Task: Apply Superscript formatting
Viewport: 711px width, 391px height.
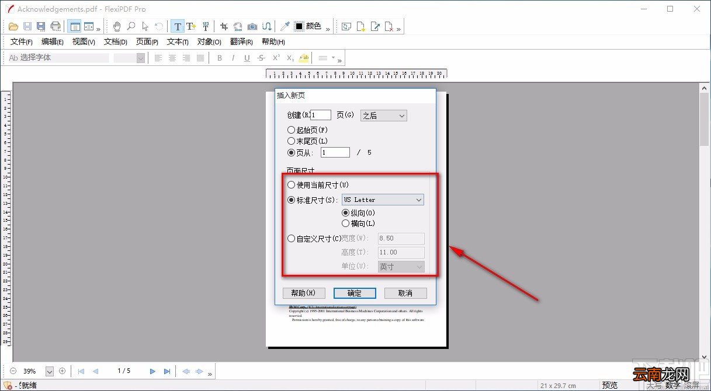Action: click(x=276, y=58)
